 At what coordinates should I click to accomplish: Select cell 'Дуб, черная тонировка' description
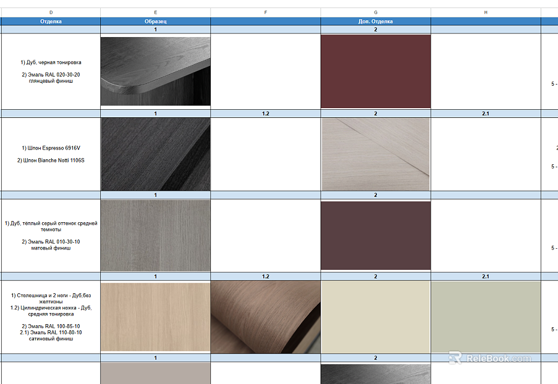[x=51, y=72]
